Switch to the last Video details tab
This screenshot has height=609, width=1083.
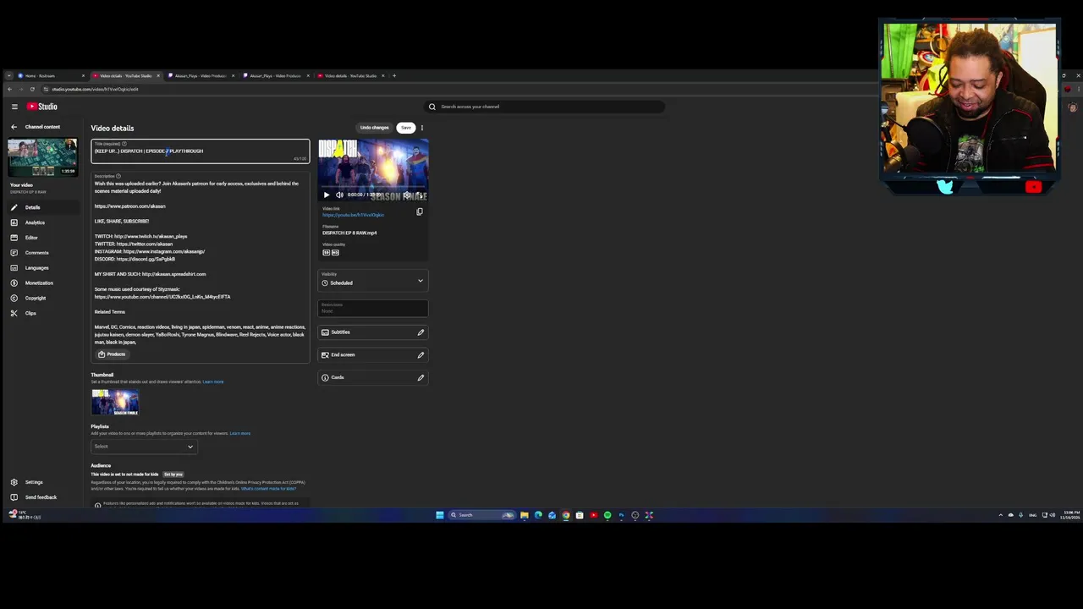point(349,75)
